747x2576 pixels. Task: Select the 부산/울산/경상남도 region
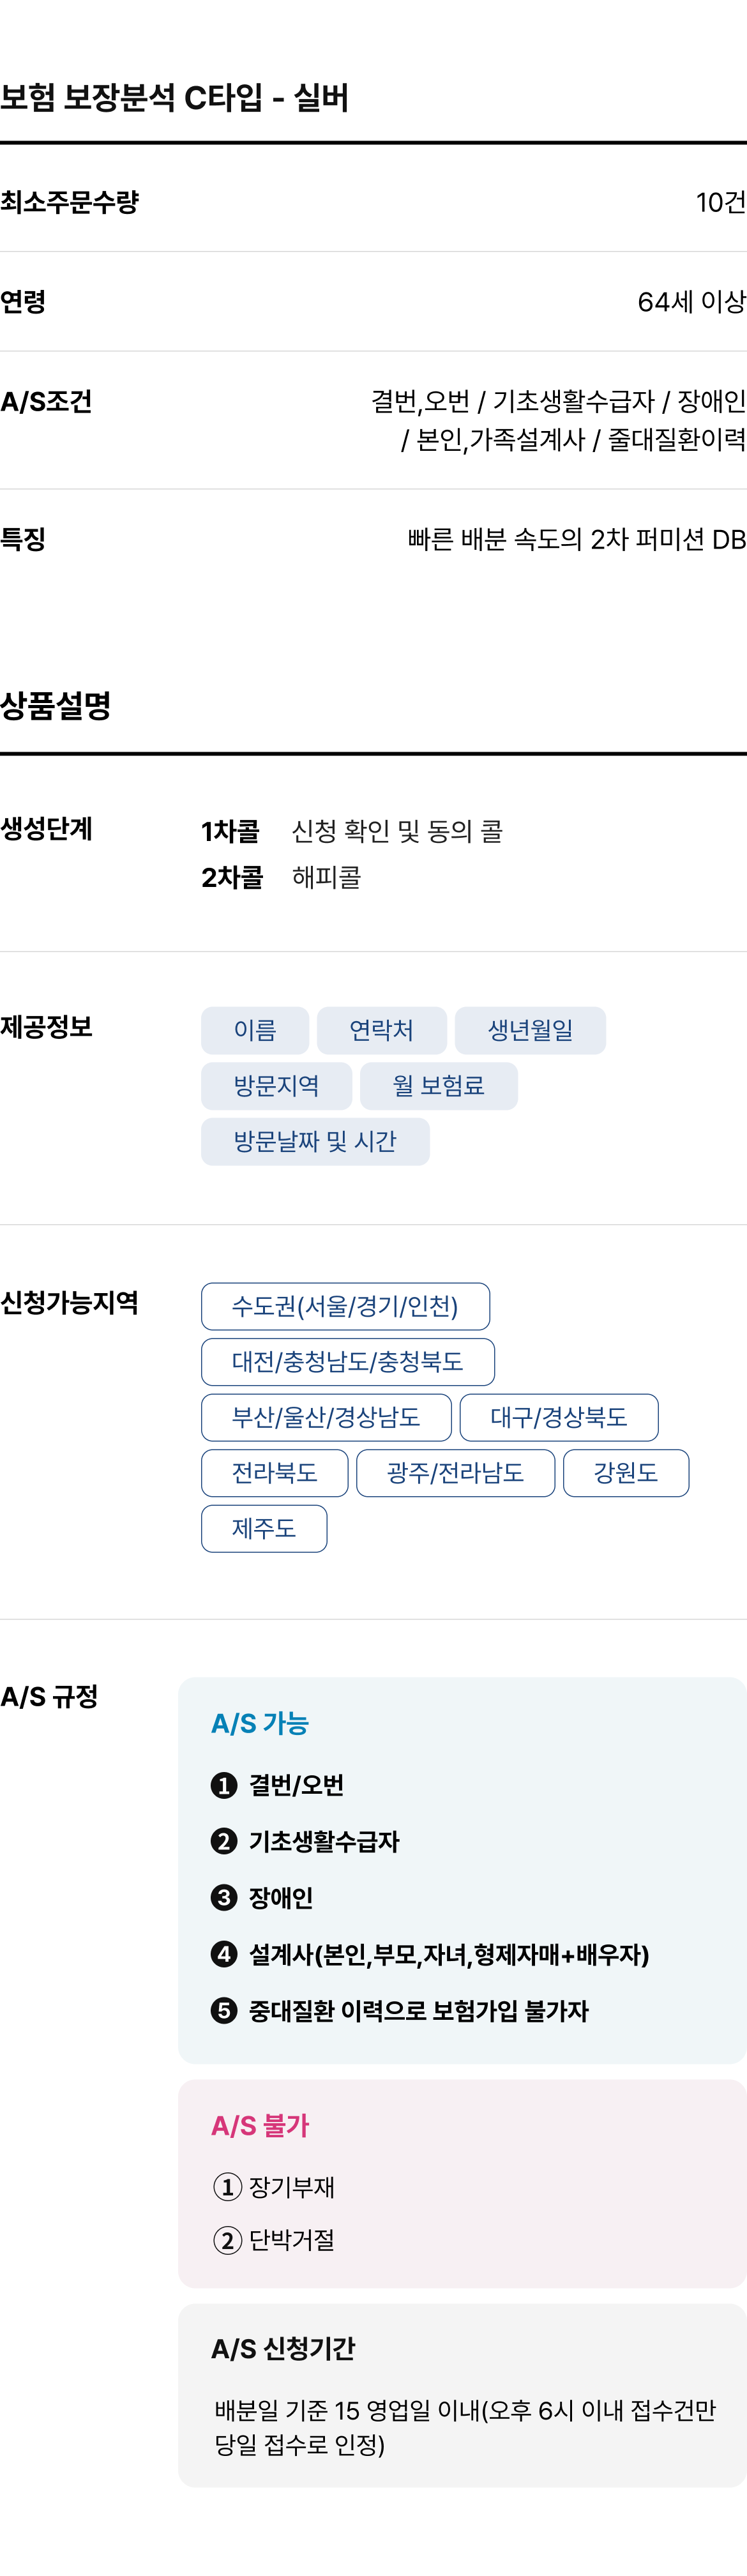326,1417
